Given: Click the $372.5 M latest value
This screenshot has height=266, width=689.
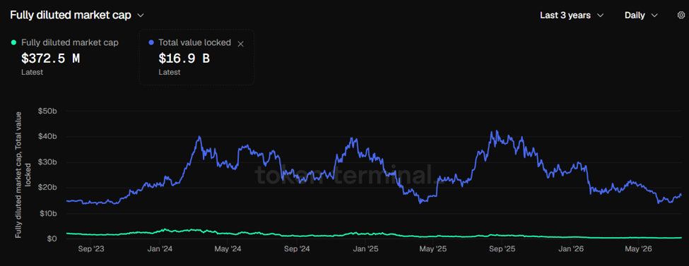Looking at the screenshot, I should point(51,58).
